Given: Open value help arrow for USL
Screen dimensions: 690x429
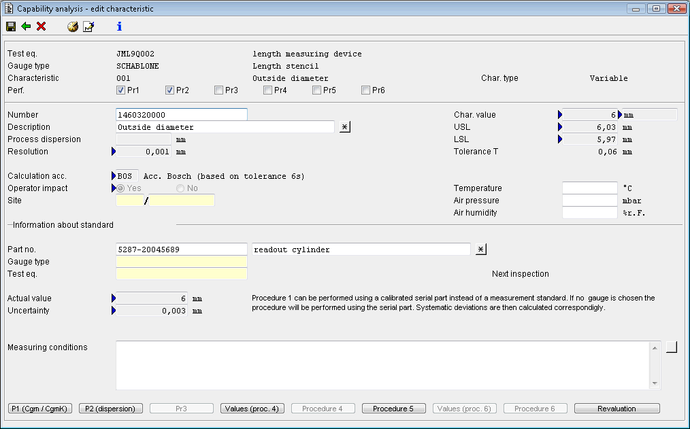Looking at the screenshot, I should [560, 127].
